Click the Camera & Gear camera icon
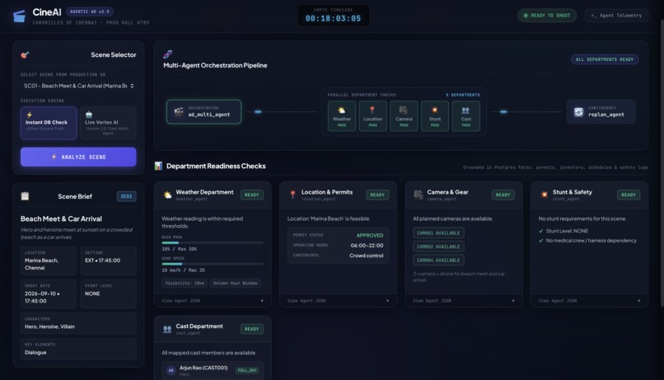 click(419, 195)
